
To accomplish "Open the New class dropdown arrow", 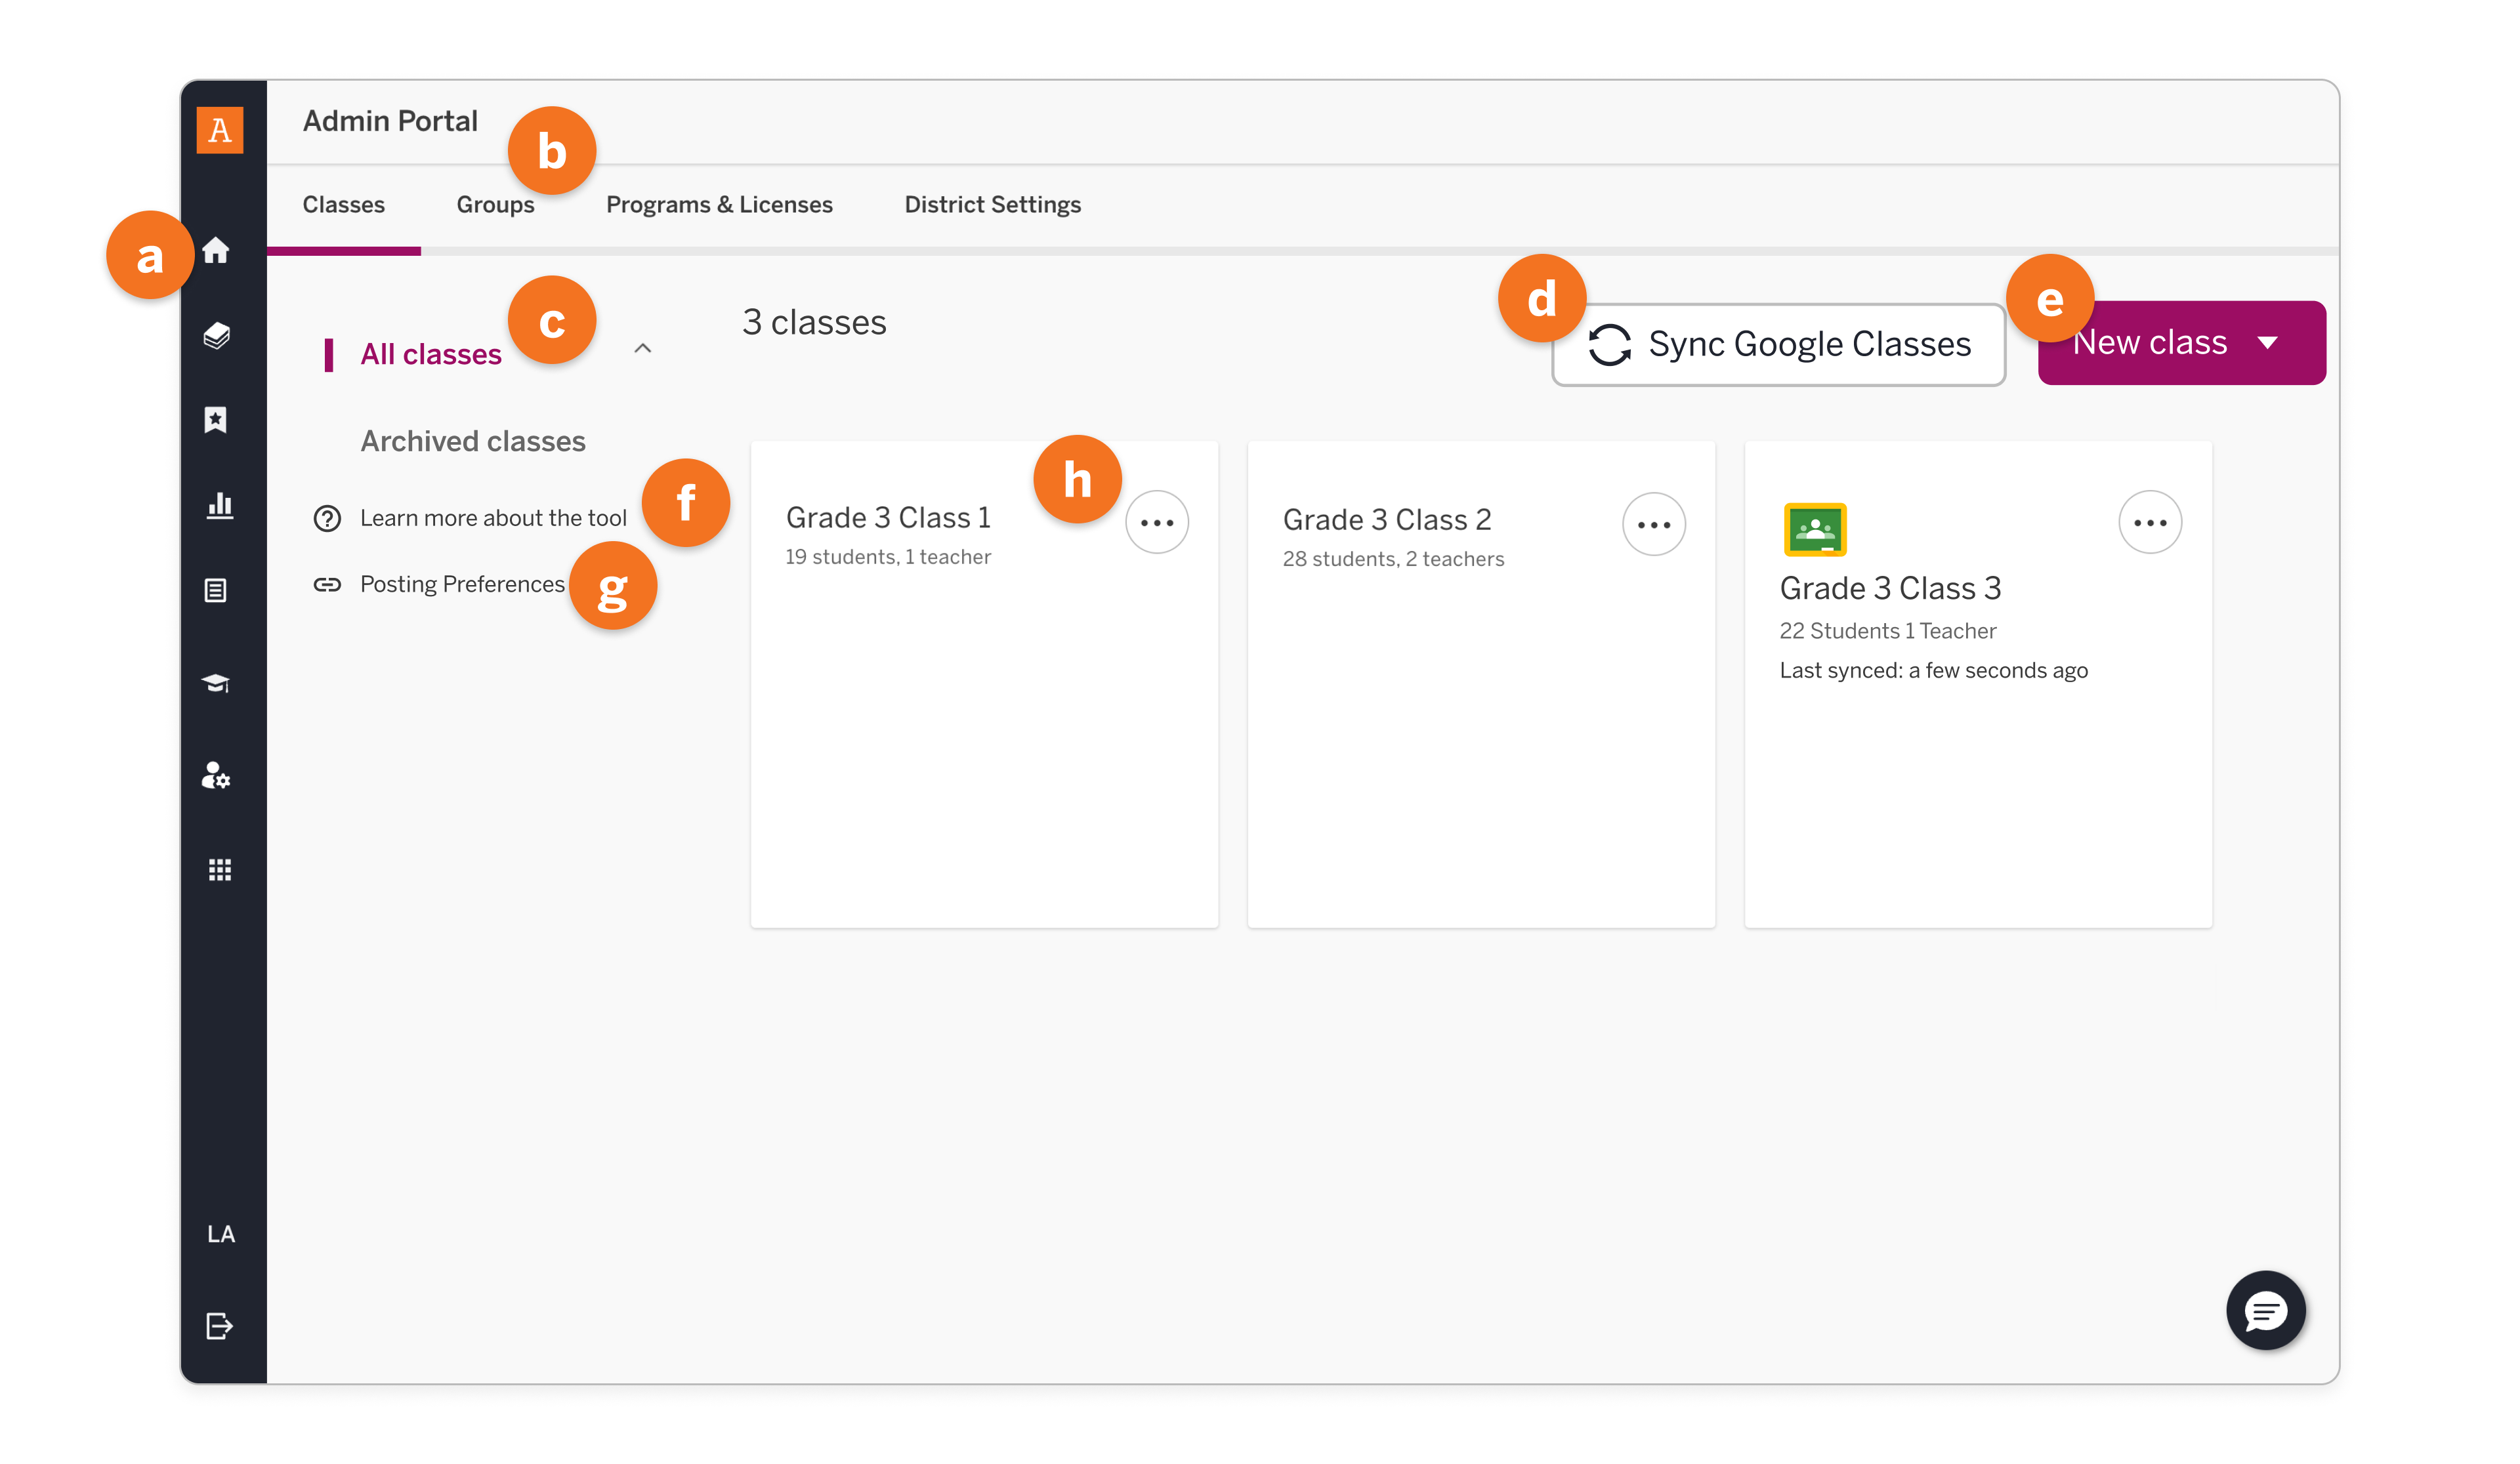I will [2267, 342].
